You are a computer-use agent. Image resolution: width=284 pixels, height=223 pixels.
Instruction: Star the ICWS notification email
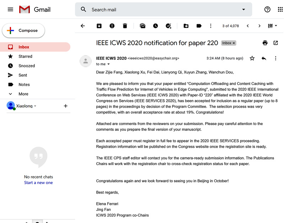(x=252, y=58)
